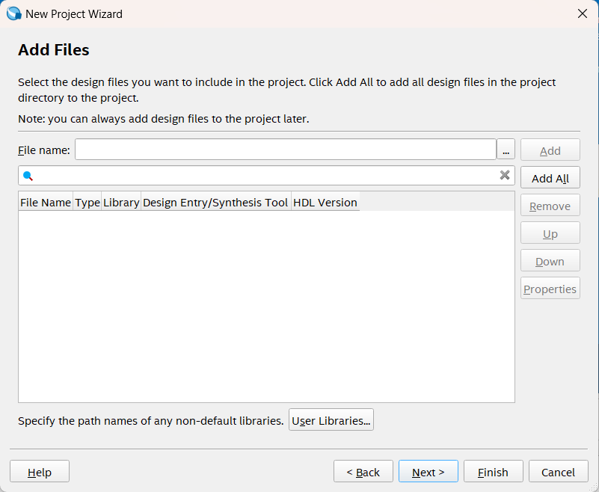Click the magnifier search icon in filter field
Screen dimensions: 599x492
(28, 176)
